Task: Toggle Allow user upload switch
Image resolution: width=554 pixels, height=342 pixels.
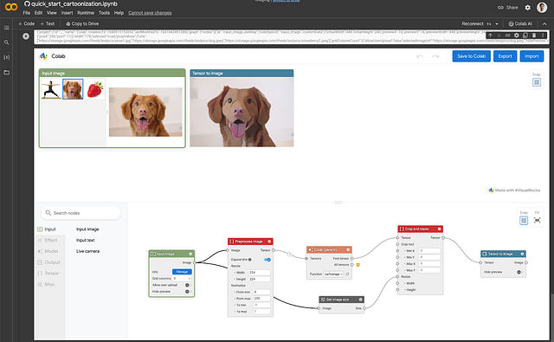Action: click(188, 285)
